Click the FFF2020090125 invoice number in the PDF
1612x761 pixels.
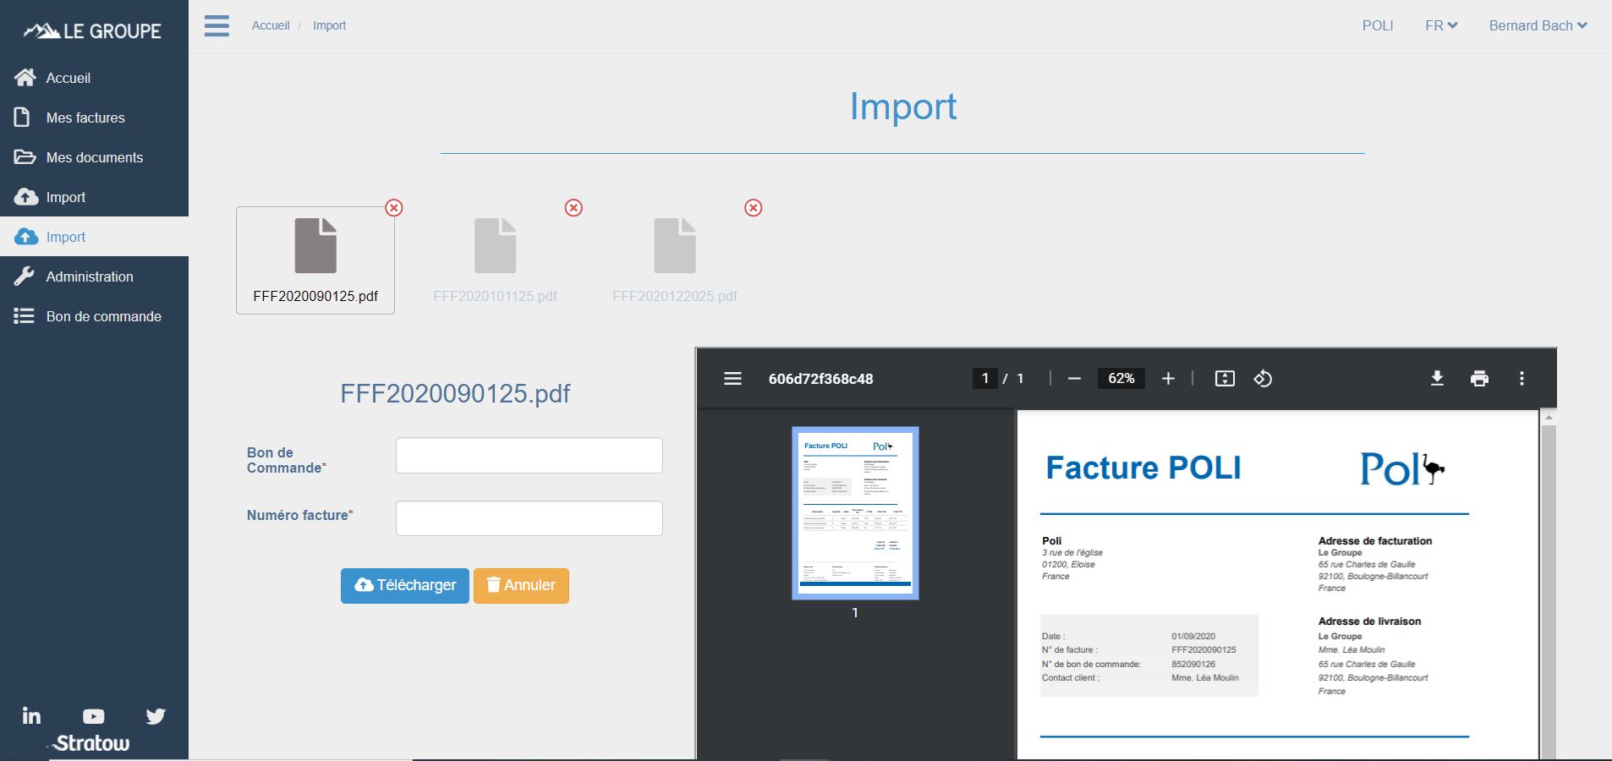pos(1204,650)
